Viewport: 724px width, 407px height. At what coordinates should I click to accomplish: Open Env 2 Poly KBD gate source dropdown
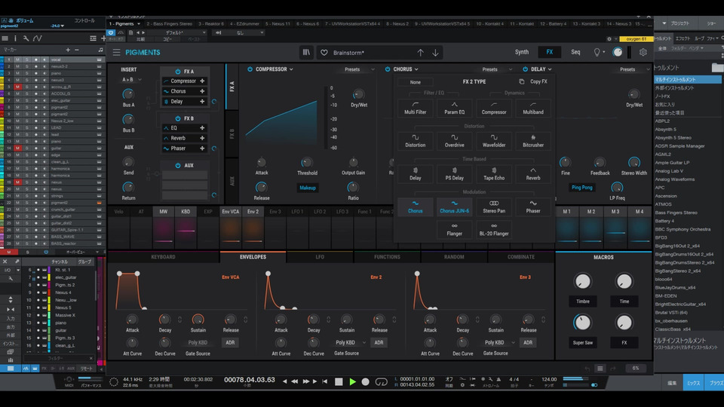click(x=349, y=342)
